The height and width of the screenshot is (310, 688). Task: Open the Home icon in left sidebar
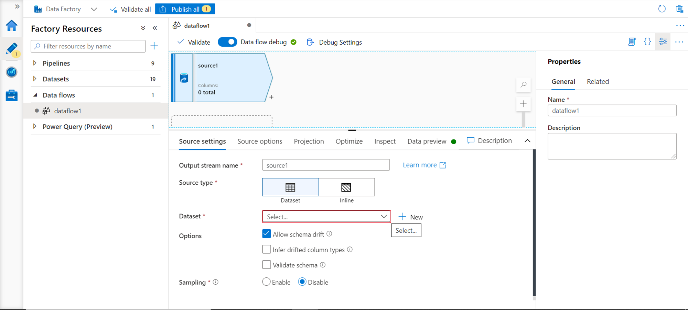click(12, 25)
